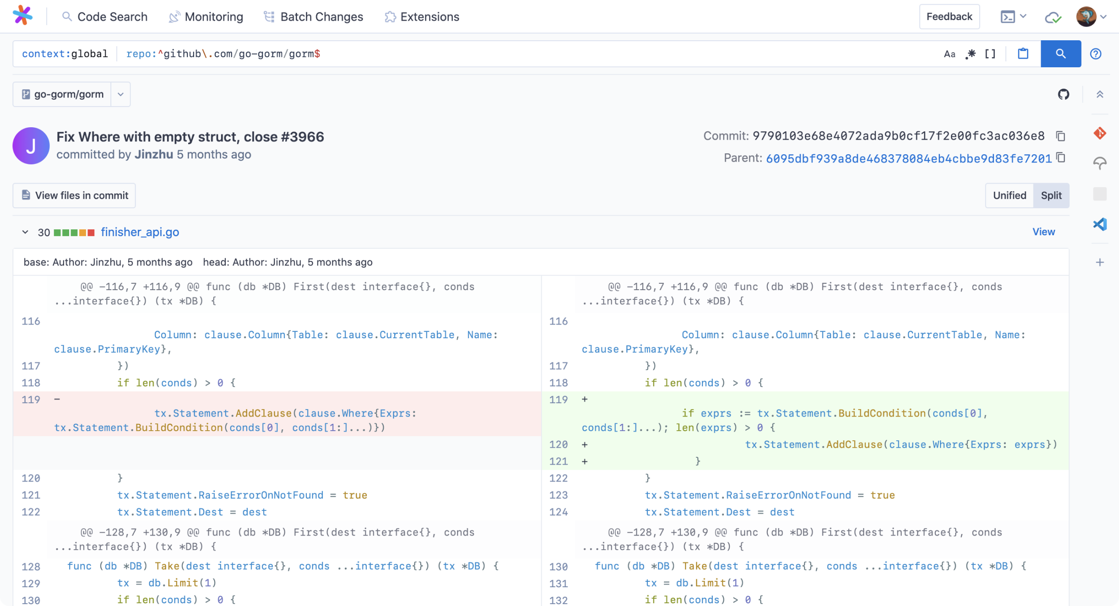Viewport: 1119px width, 606px height.
Task: Open the go-gorm/gorm repository button
Action: [62, 94]
